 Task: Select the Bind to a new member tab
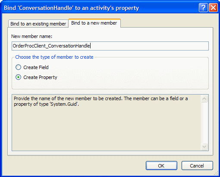94,23
